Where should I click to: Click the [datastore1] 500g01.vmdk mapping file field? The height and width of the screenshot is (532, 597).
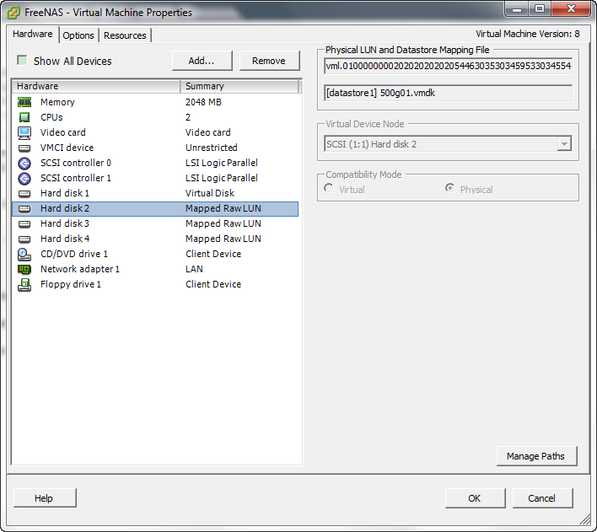[x=448, y=93]
